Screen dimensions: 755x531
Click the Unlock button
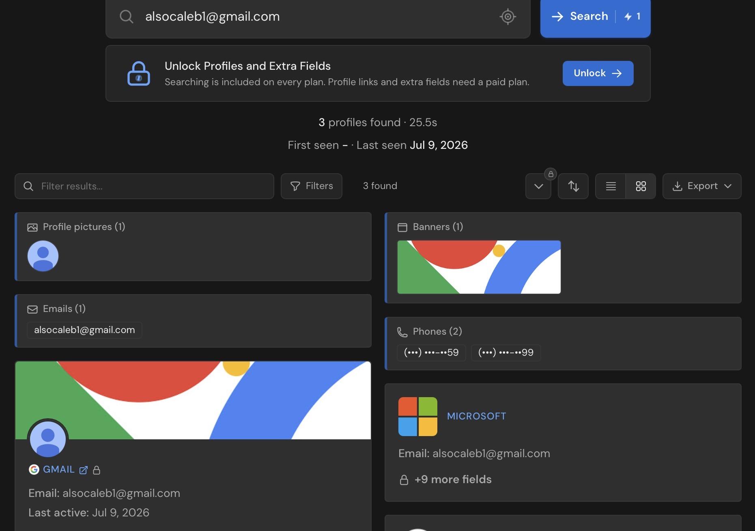(x=598, y=73)
